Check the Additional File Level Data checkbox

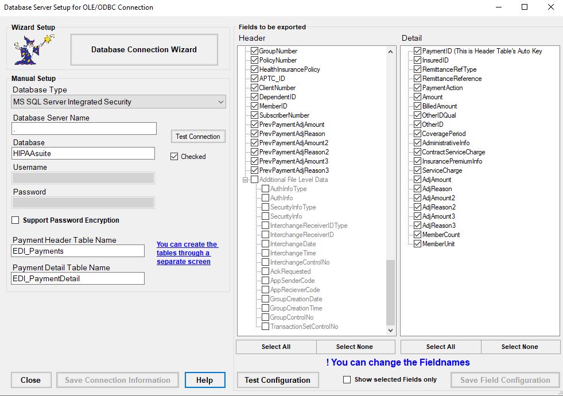(x=255, y=180)
